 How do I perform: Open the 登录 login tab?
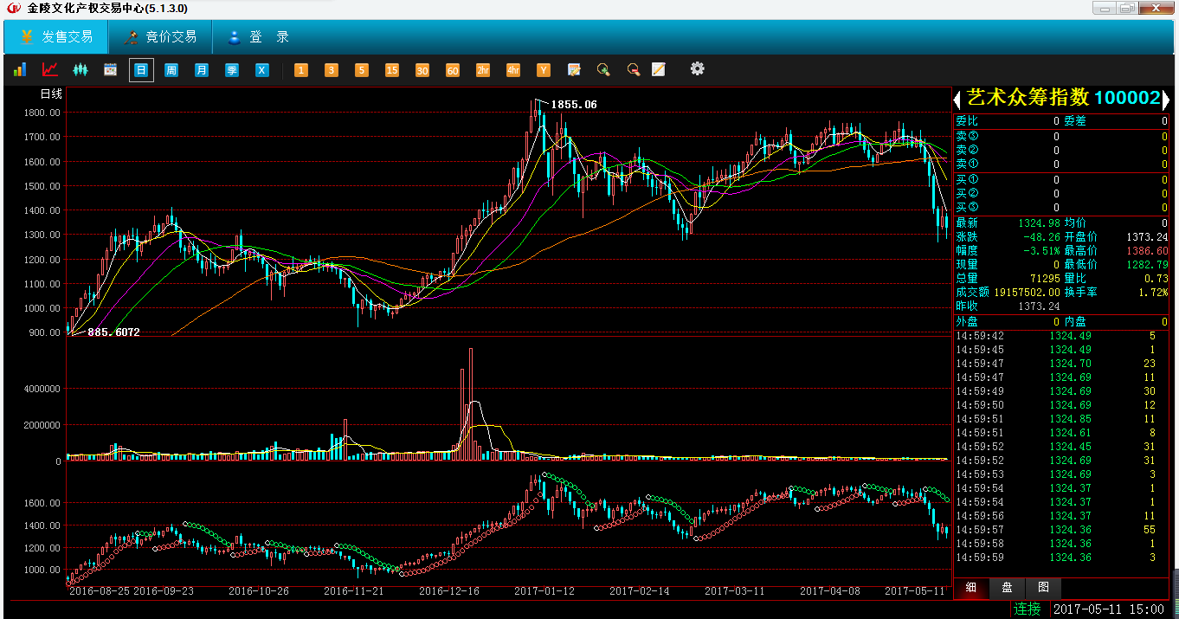[257, 37]
